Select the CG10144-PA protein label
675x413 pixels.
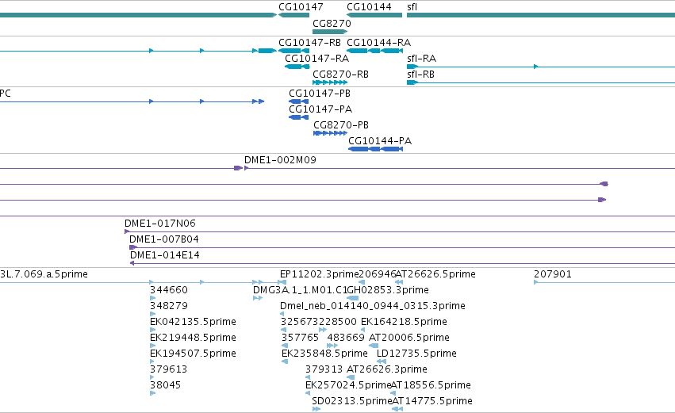pos(380,141)
